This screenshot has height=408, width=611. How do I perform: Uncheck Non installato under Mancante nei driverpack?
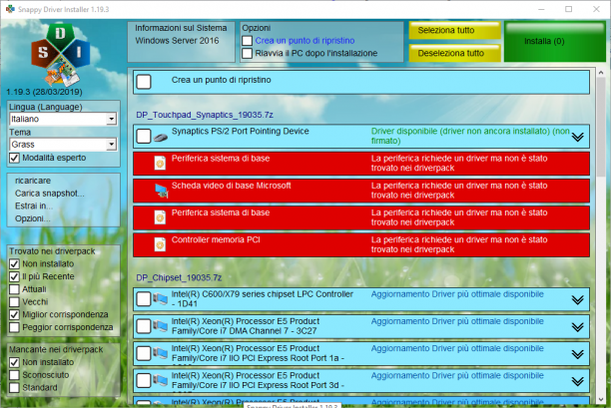(x=14, y=362)
